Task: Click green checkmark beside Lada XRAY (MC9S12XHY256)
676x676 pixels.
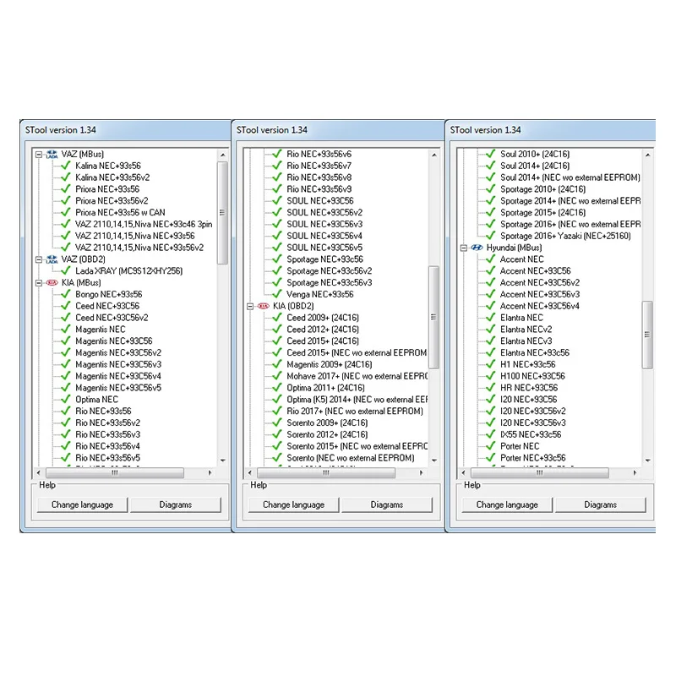Action: (66, 271)
